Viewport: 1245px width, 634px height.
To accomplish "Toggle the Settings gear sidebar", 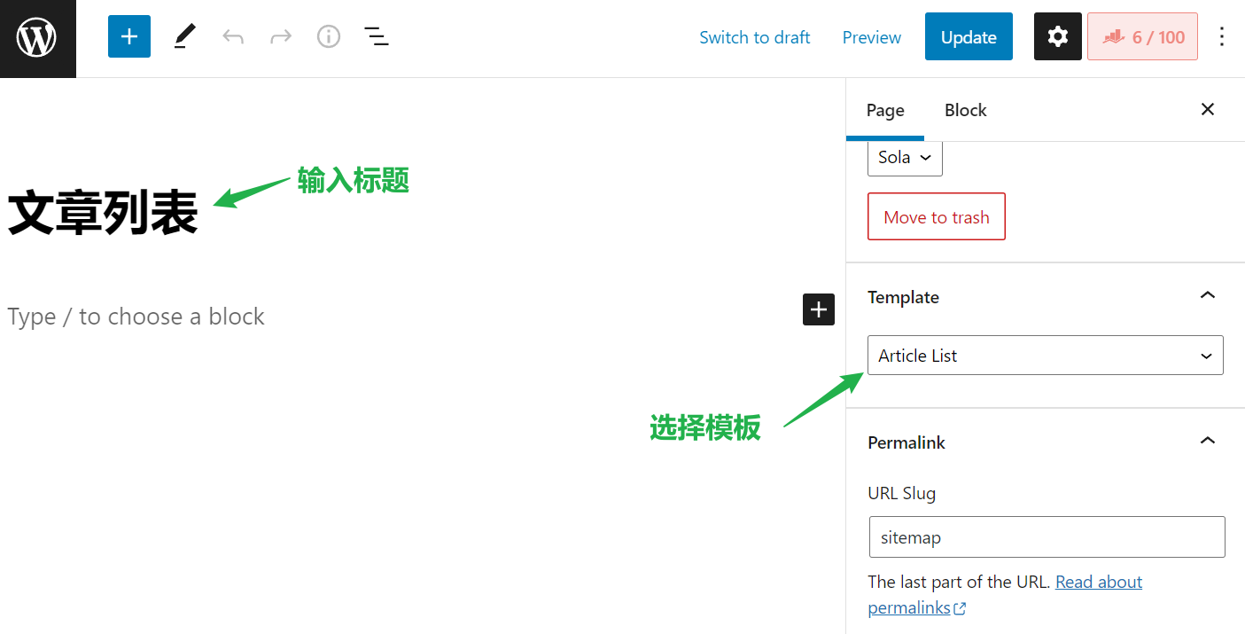I will [x=1058, y=36].
